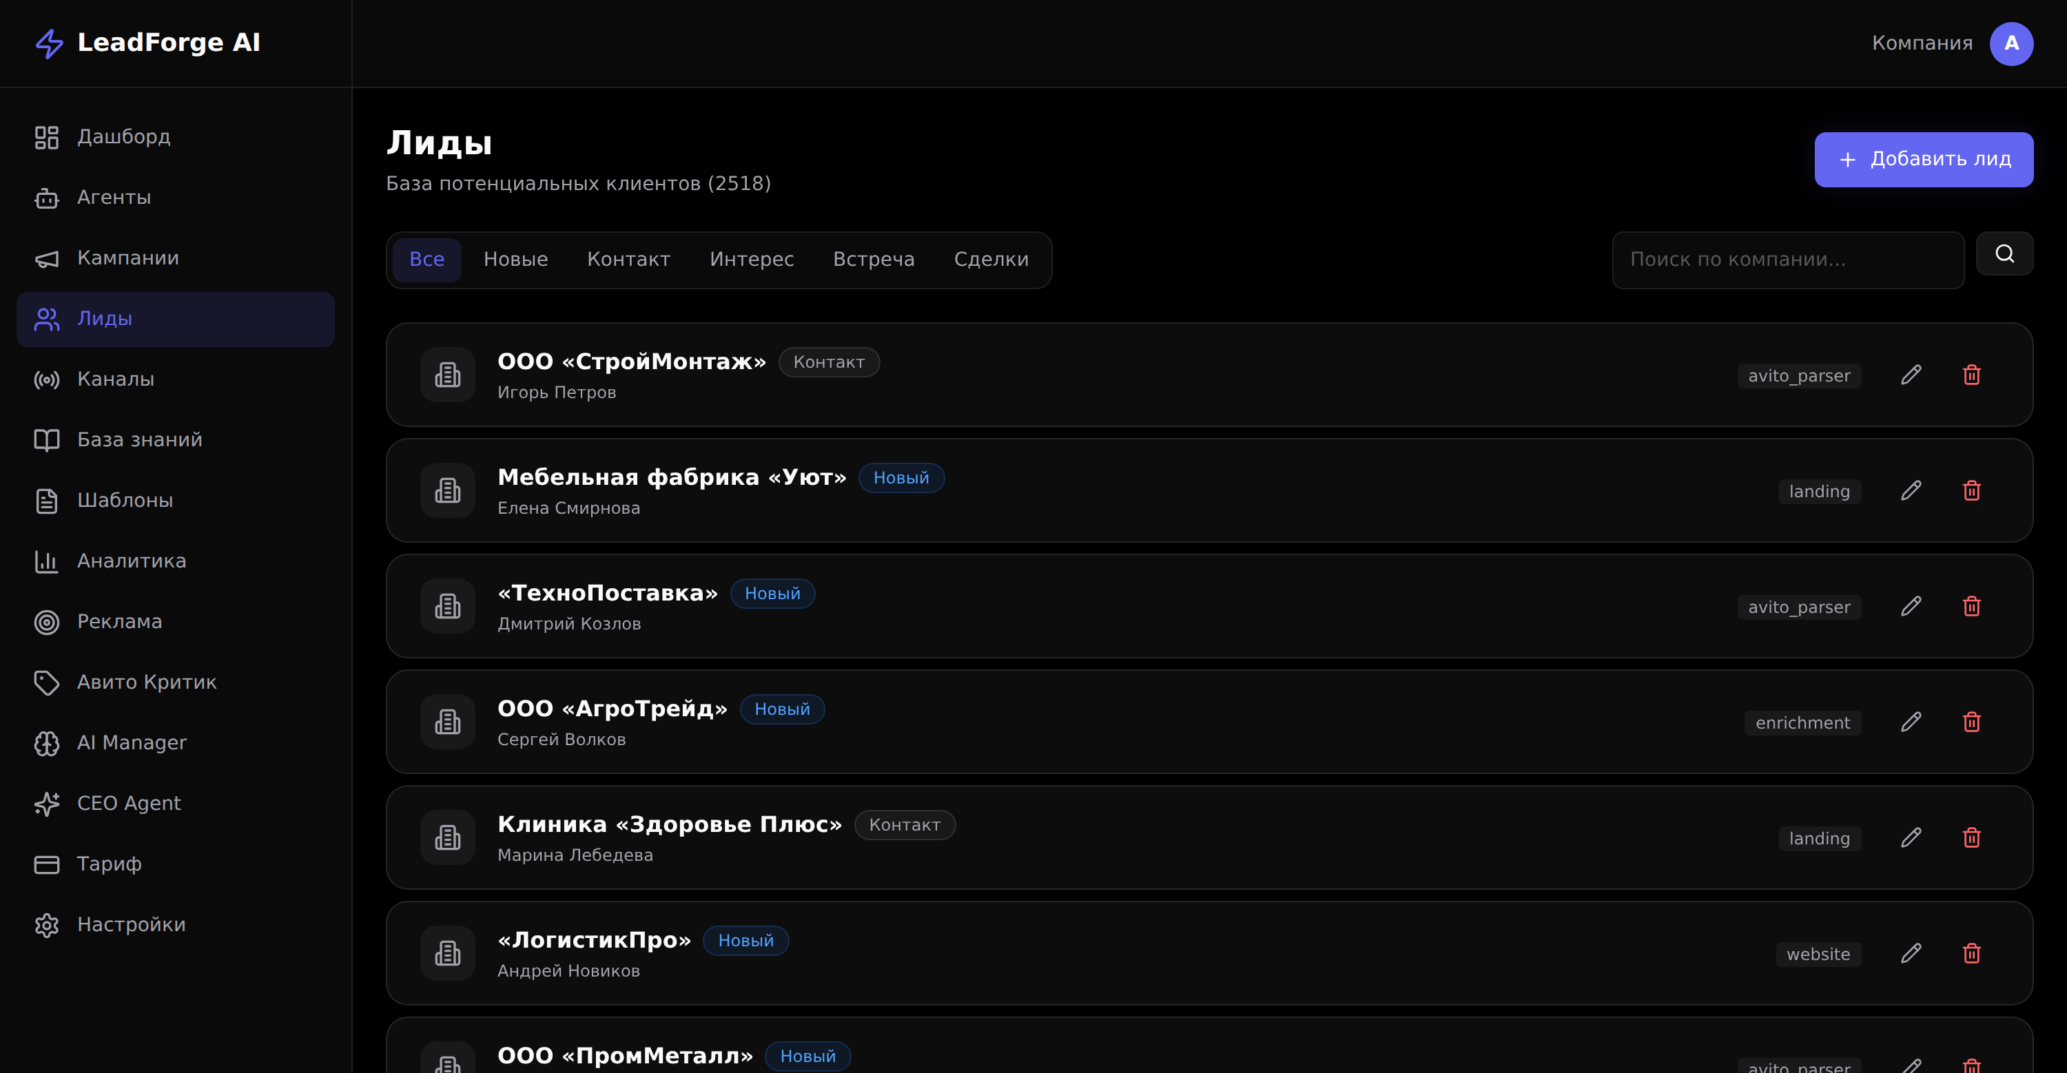2067x1073 pixels.
Task: Open lead ООО «АгроТрейд» title
Action: point(613,709)
